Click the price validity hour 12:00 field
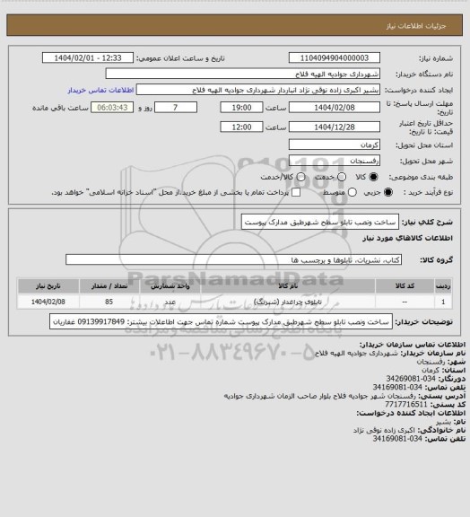The height and width of the screenshot is (517, 470). [241, 127]
